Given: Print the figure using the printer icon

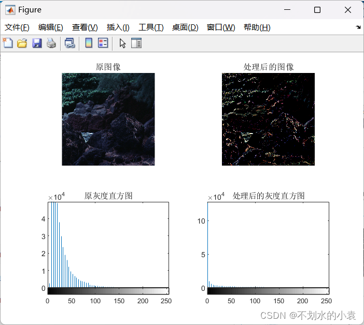Looking at the screenshot, I should [51, 43].
